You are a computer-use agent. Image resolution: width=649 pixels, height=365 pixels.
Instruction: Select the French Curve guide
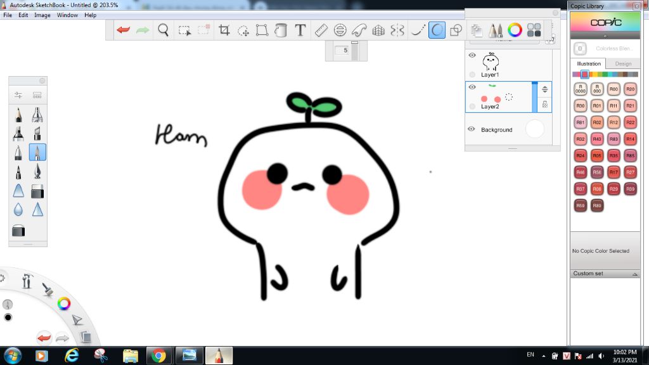(x=359, y=30)
